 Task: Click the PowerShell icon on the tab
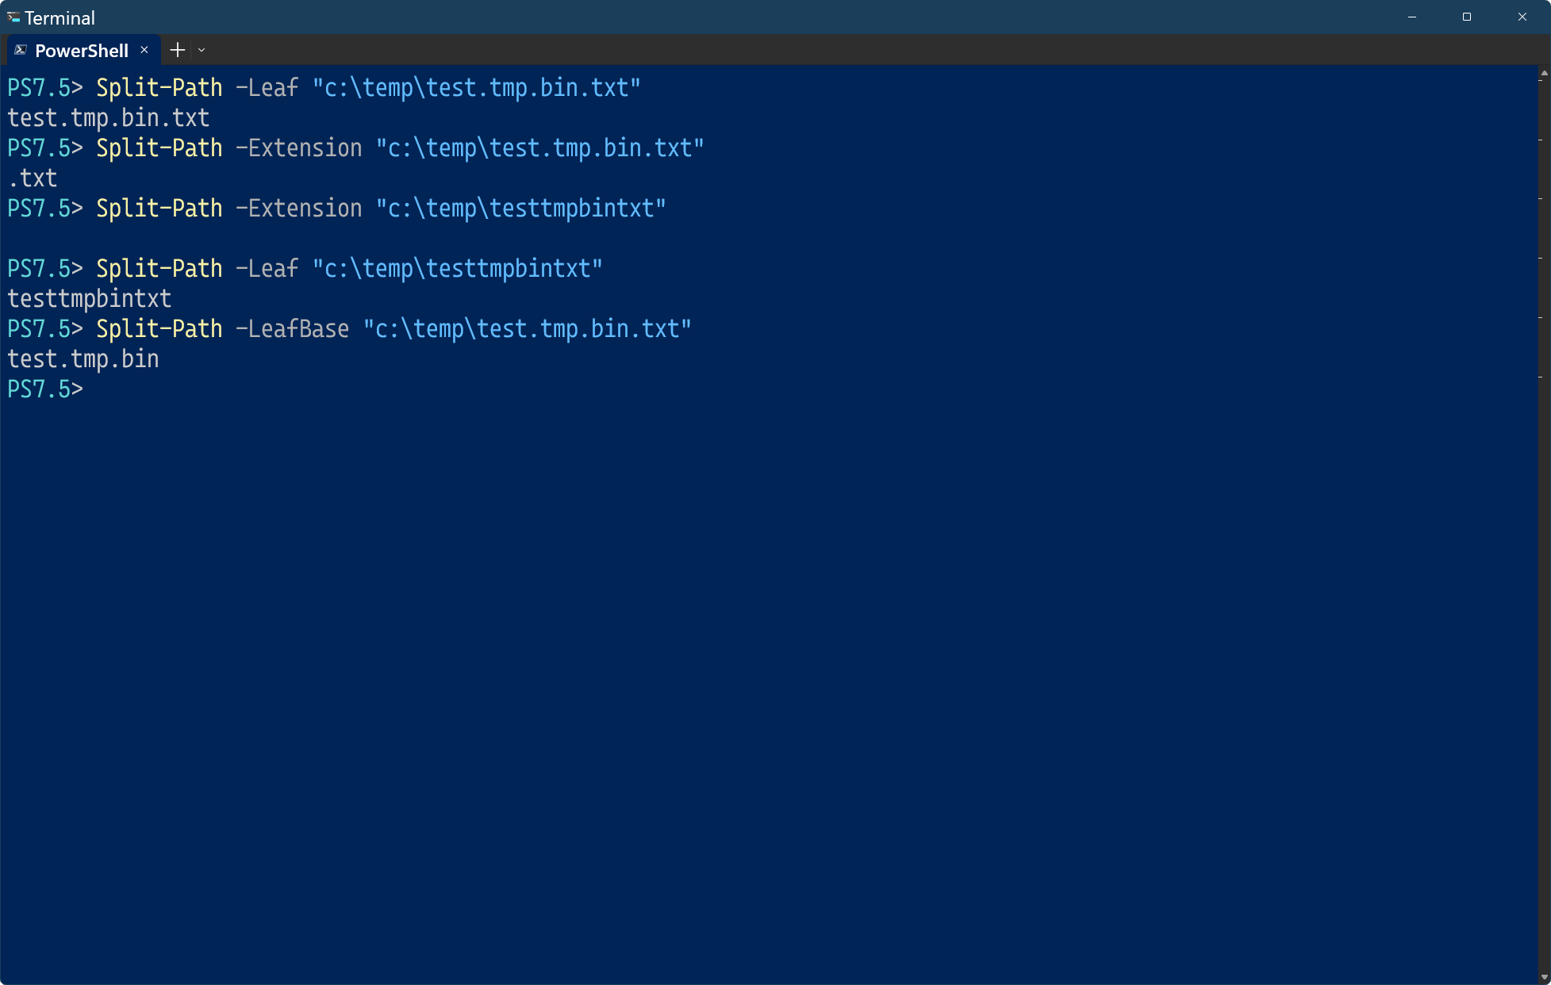(x=21, y=50)
